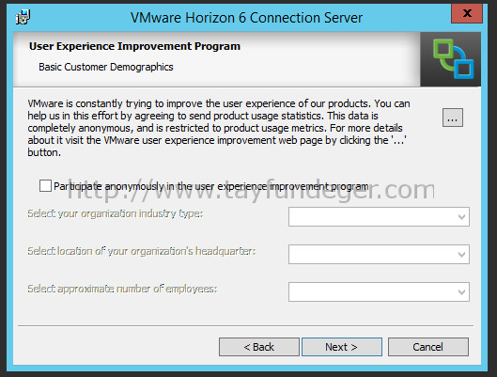Click the employees count dropdown arrow
497x377 pixels.
[461, 292]
